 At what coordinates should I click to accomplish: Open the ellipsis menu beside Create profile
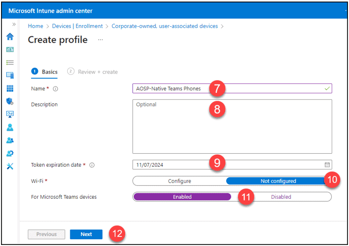coord(100,40)
